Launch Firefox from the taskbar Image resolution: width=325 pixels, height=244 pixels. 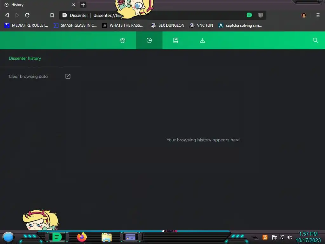click(x=82, y=237)
